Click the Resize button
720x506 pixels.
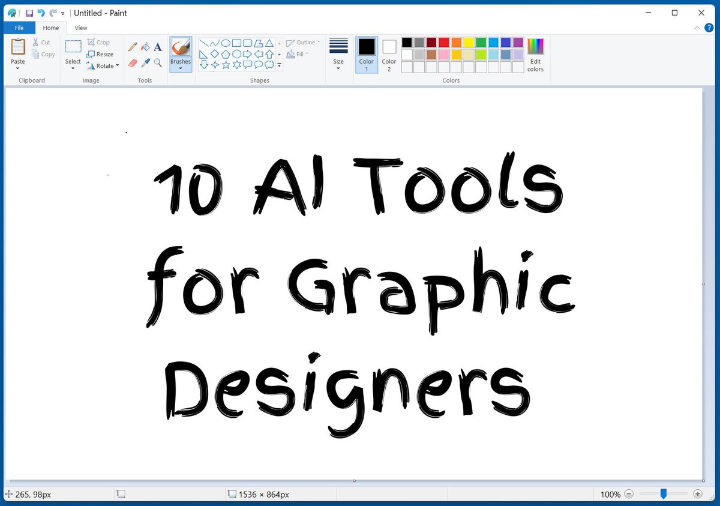coord(101,54)
